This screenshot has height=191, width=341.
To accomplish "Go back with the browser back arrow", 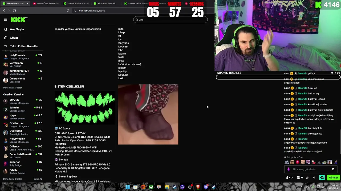I will tap(4, 11).
